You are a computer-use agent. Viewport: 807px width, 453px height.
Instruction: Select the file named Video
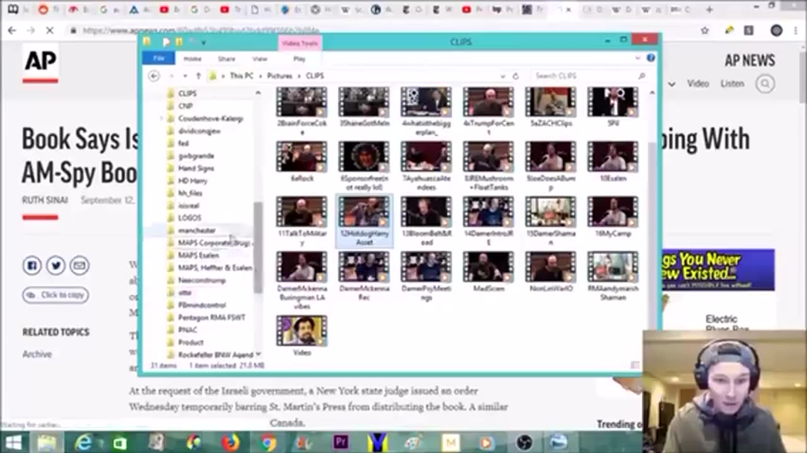tap(301, 335)
